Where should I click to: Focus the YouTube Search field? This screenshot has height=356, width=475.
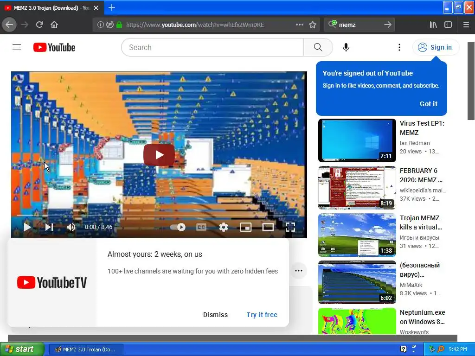point(212,47)
